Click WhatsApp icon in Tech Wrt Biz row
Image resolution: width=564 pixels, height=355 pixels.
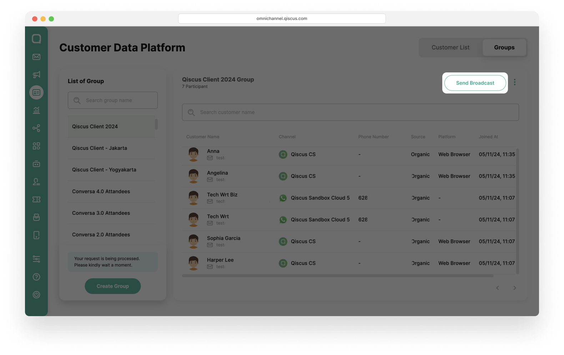click(x=283, y=198)
